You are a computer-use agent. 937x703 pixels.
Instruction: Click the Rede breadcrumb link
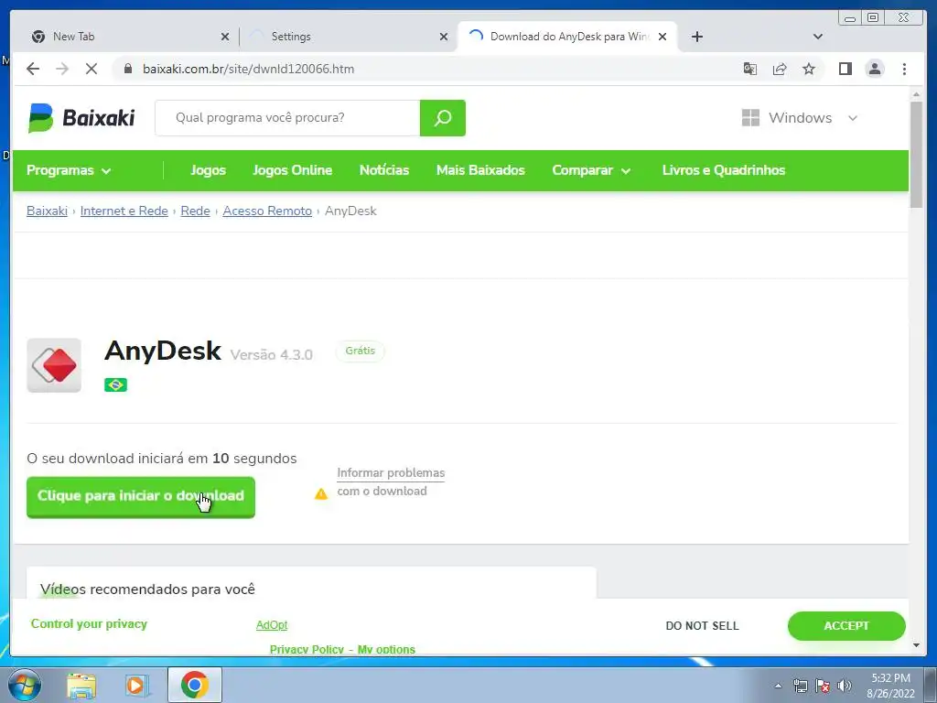(x=196, y=211)
